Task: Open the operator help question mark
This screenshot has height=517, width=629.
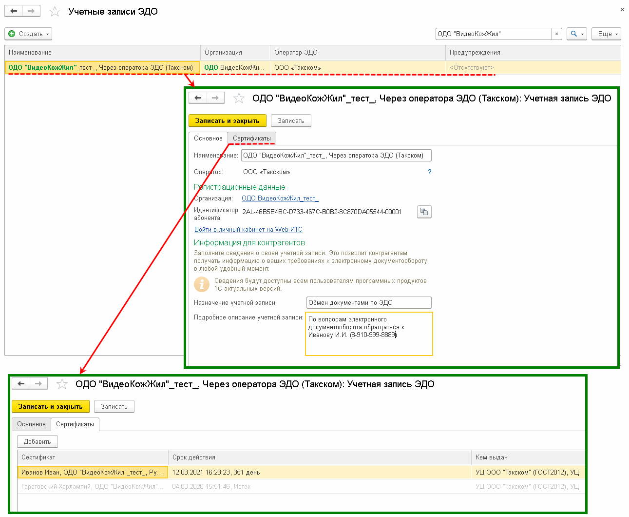Action: click(429, 172)
